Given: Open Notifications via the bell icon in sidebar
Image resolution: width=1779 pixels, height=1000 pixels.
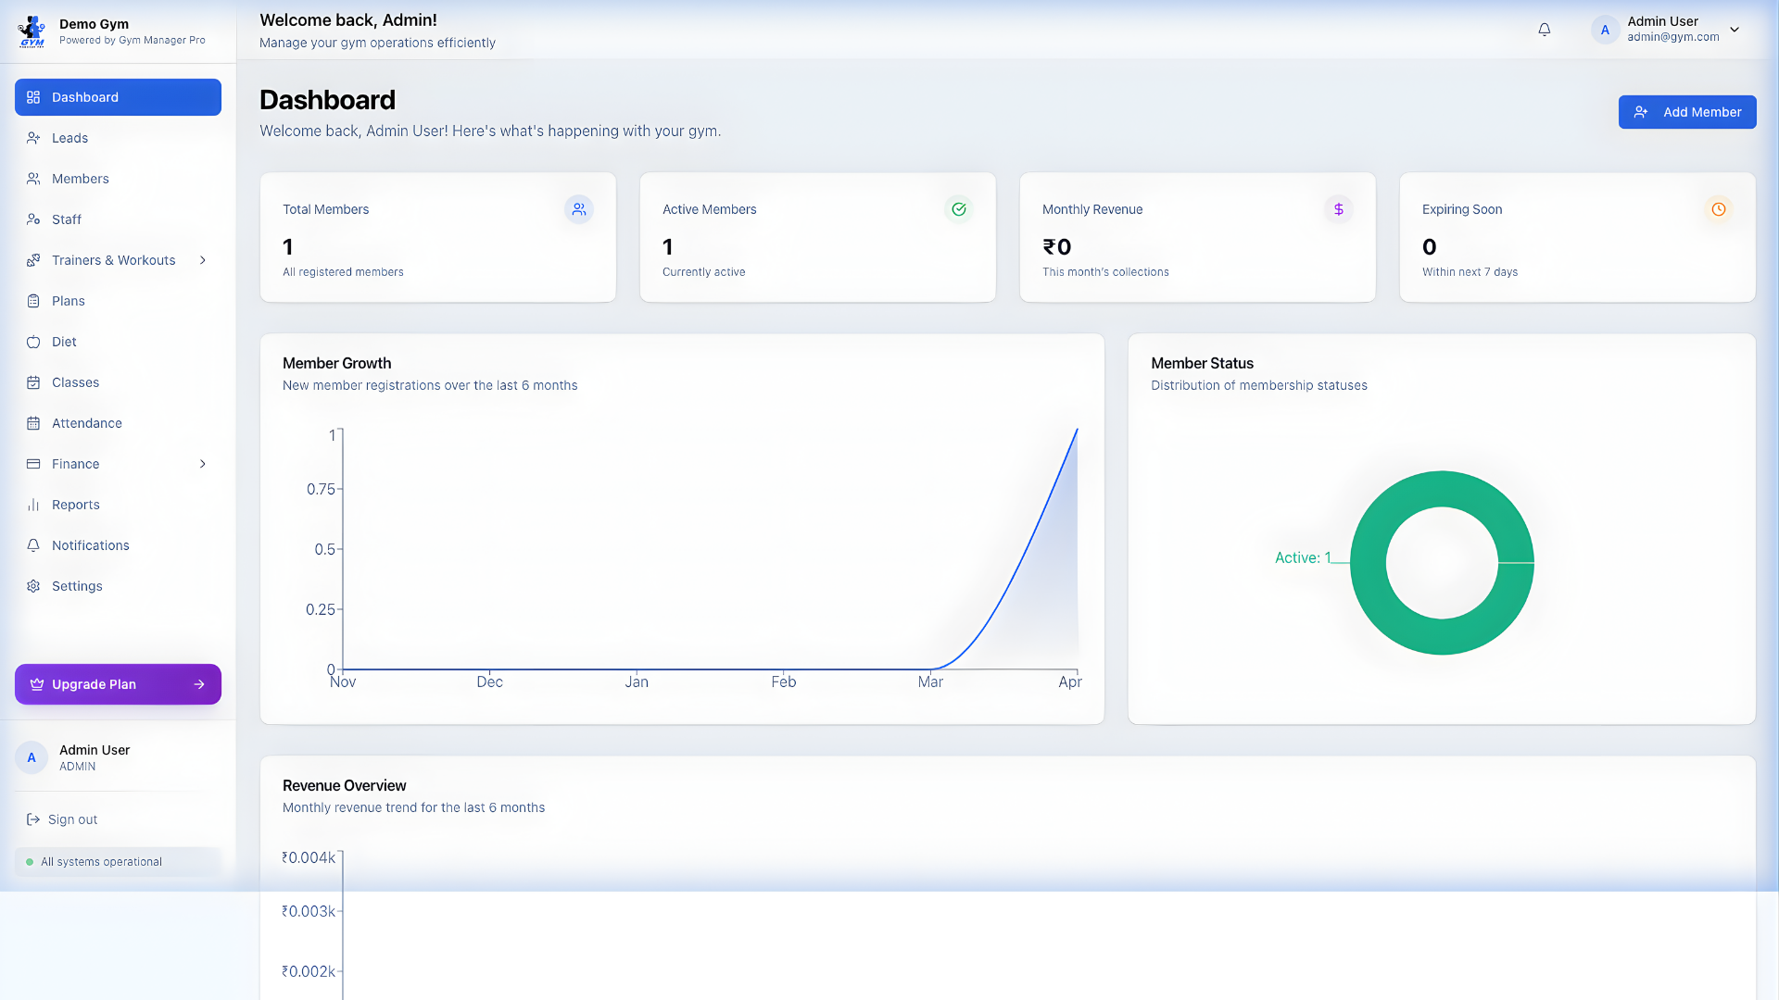Looking at the screenshot, I should [x=33, y=545].
